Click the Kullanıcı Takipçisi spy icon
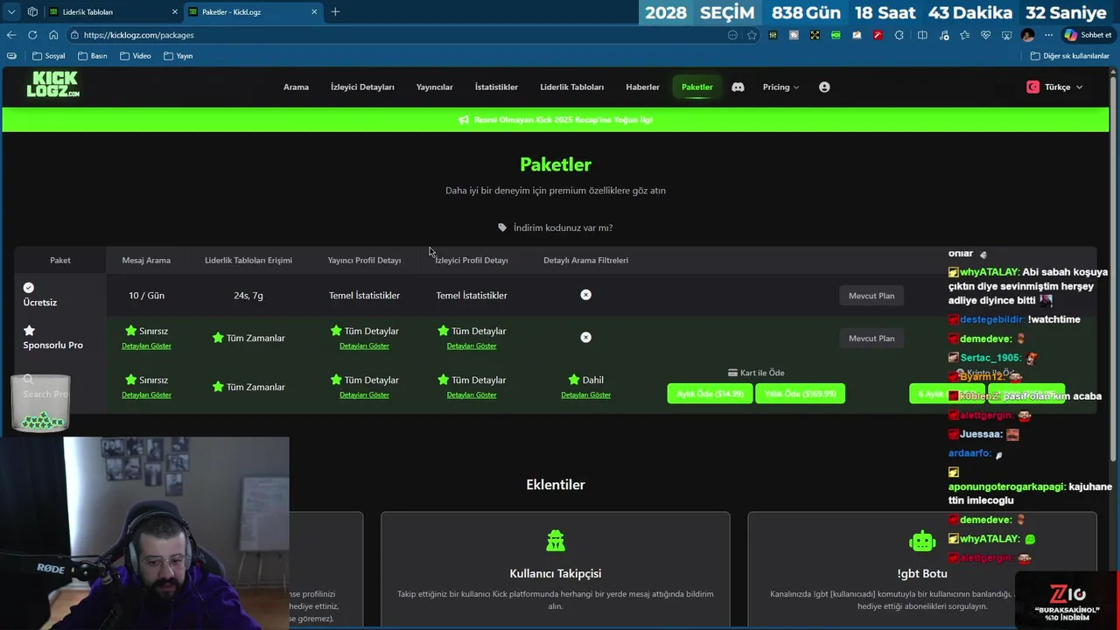This screenshot has height=630, width=1120. pos(556,542)
